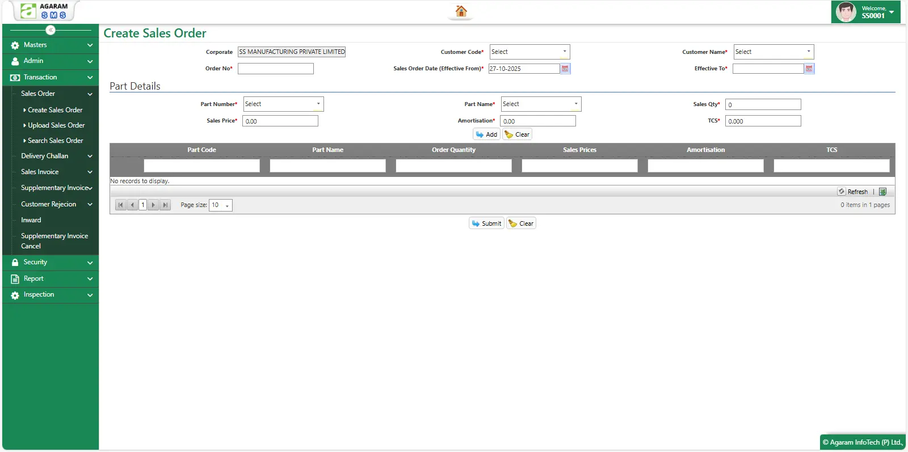The image size is (908, 452).
Task: Go to the next grid page
Action: click(153, 205)
